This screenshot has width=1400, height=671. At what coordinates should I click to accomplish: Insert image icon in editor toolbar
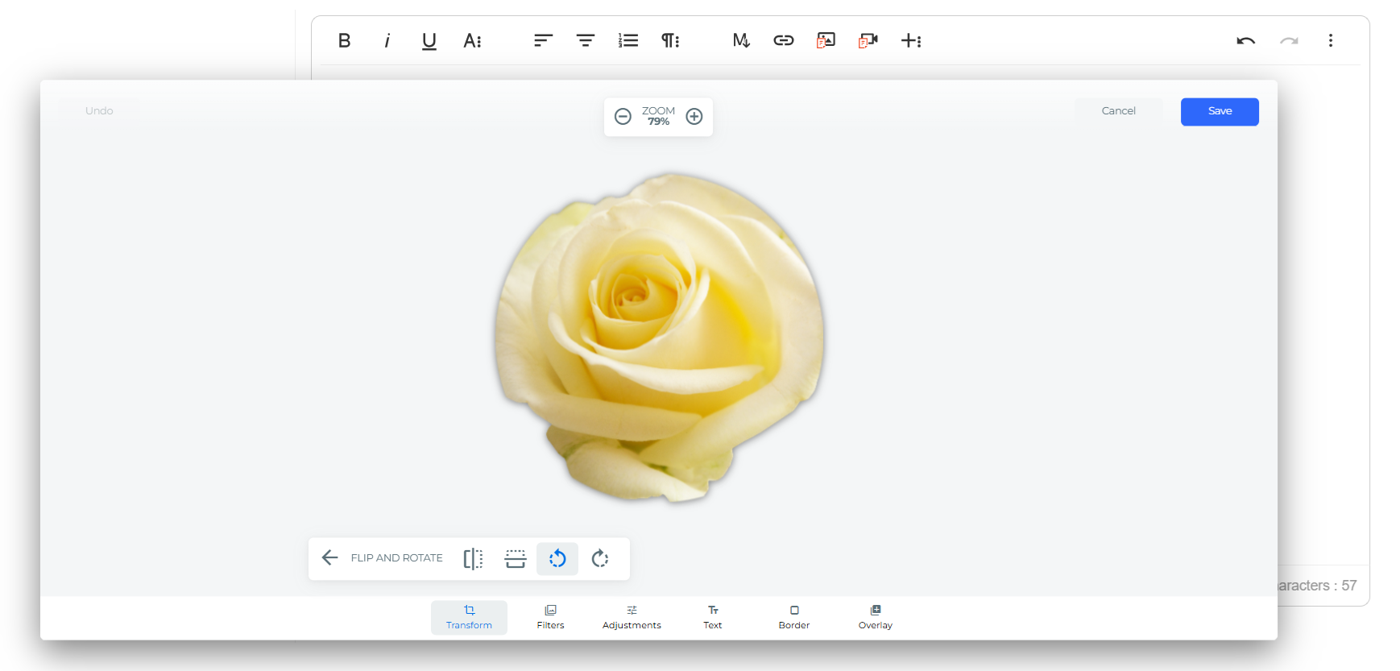tap(826, 40)
